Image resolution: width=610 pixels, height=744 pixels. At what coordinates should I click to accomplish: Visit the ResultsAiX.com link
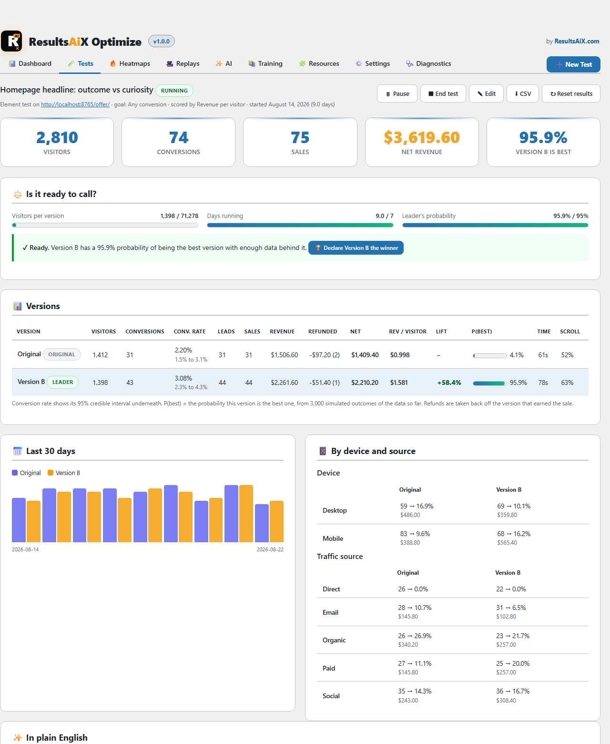[x=577, y=41]
